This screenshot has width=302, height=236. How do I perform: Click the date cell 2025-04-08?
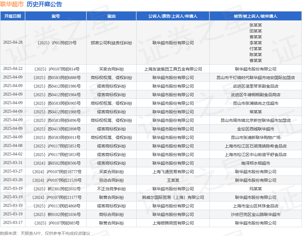point(13,146)
